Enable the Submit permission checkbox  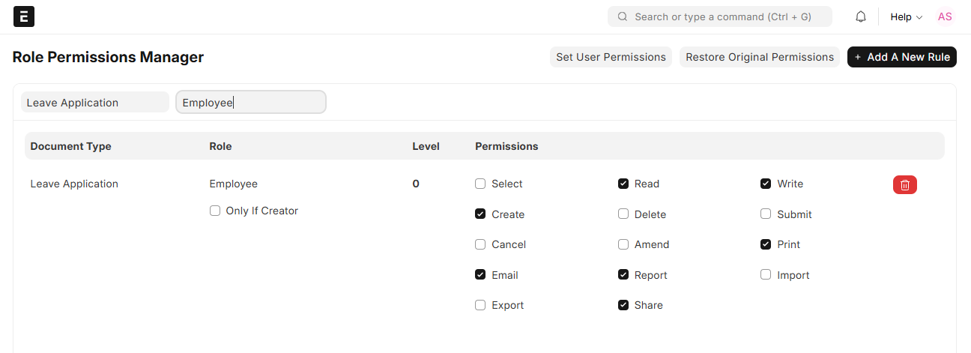(x=766, y=214)
